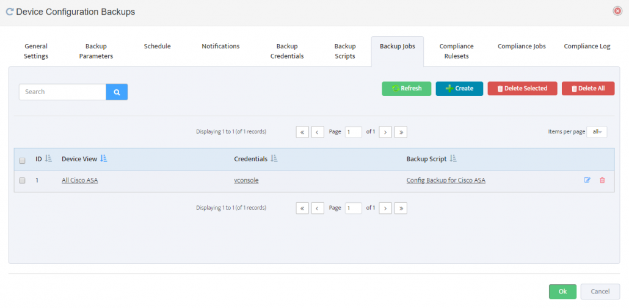The height and width of the screenshot is (308, 629).
Task: Open the Config Backup for Cisco ASA link
Action: (x=446, y=180)
